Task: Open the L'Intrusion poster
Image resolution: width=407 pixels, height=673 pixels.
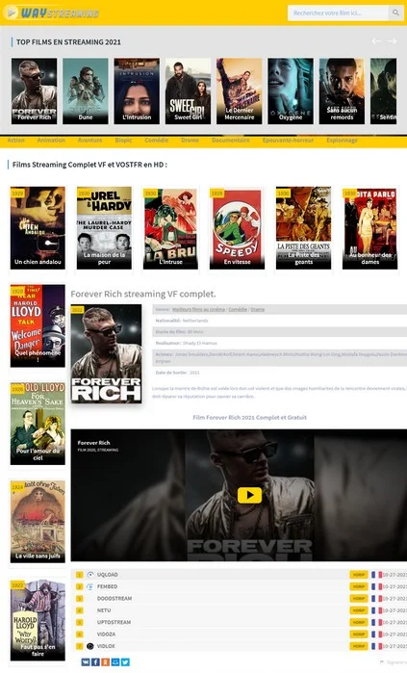Action: click(x=137, y=91)
